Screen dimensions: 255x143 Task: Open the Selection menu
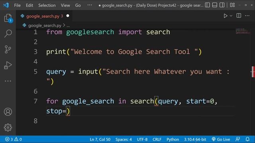(47, 5)
